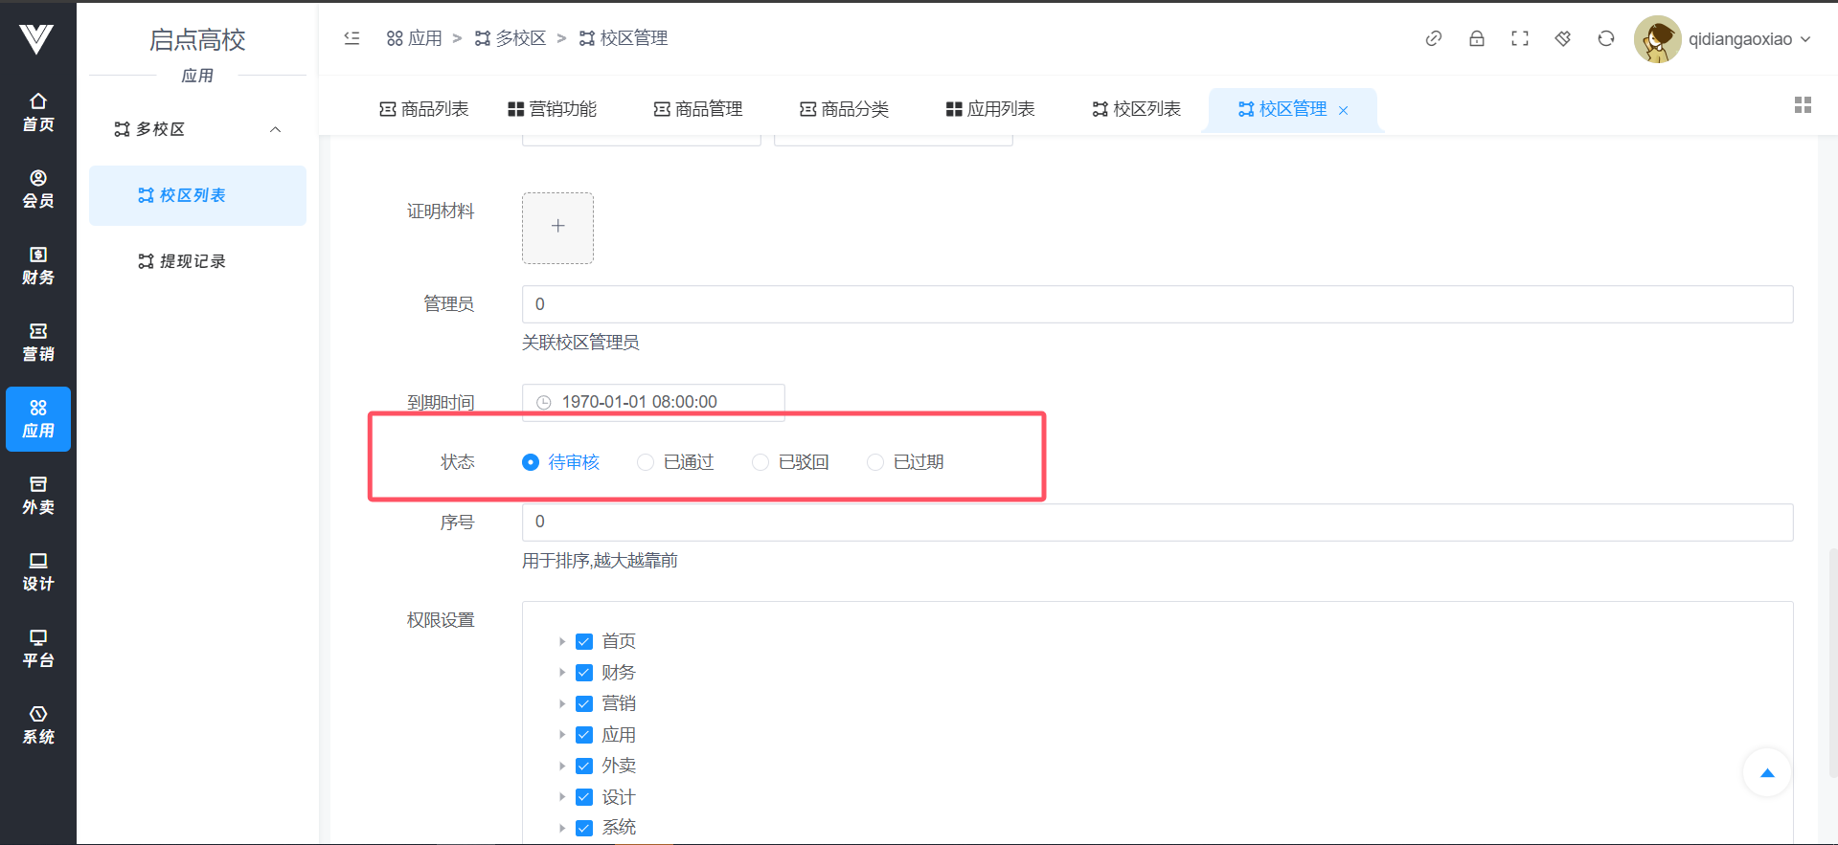Collapse the sidebar menu icon
Screen dimensions: 1838x845
352,38
